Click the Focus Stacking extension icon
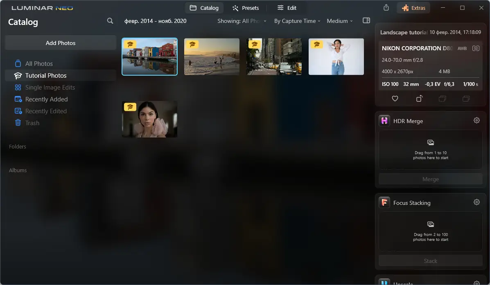Viewport: 490px width, 285px height. 384,202
